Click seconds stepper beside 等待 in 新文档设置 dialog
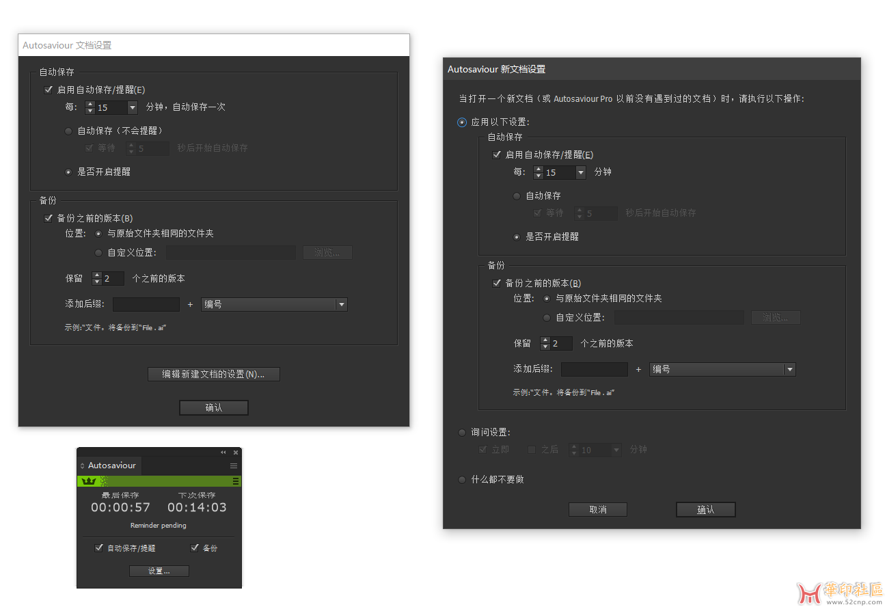The width and height of the screenshot is (885, 607). coord(580,213)
